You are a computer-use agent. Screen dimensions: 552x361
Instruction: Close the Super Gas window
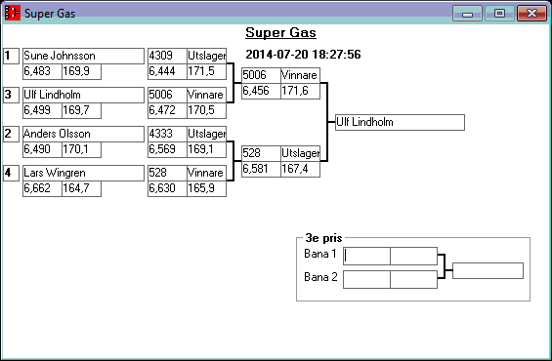[x=531, y=14]
